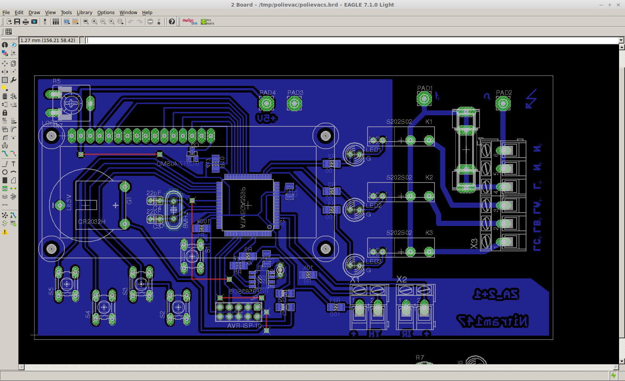Select the Autorouter tool

tap(13, 215)
